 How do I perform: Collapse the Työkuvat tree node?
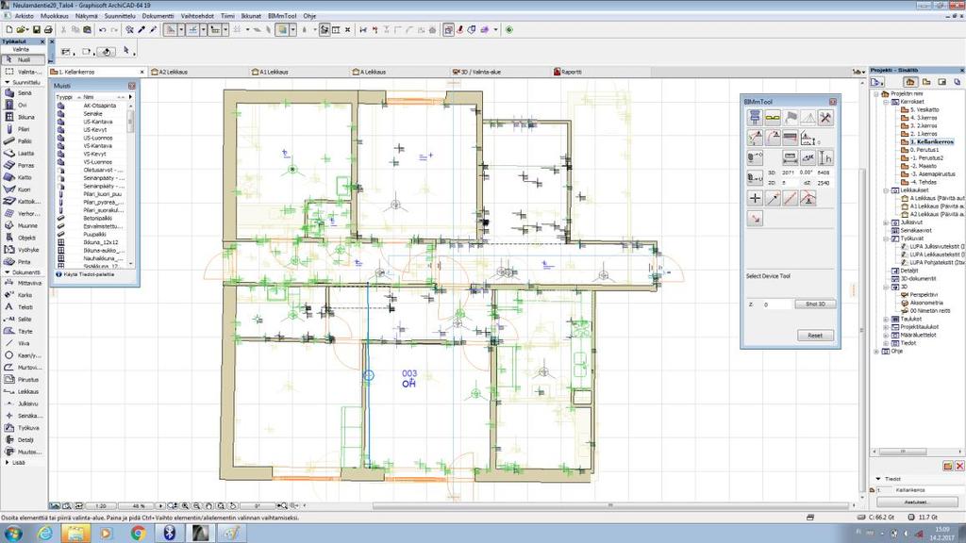(x=886, y=239)
